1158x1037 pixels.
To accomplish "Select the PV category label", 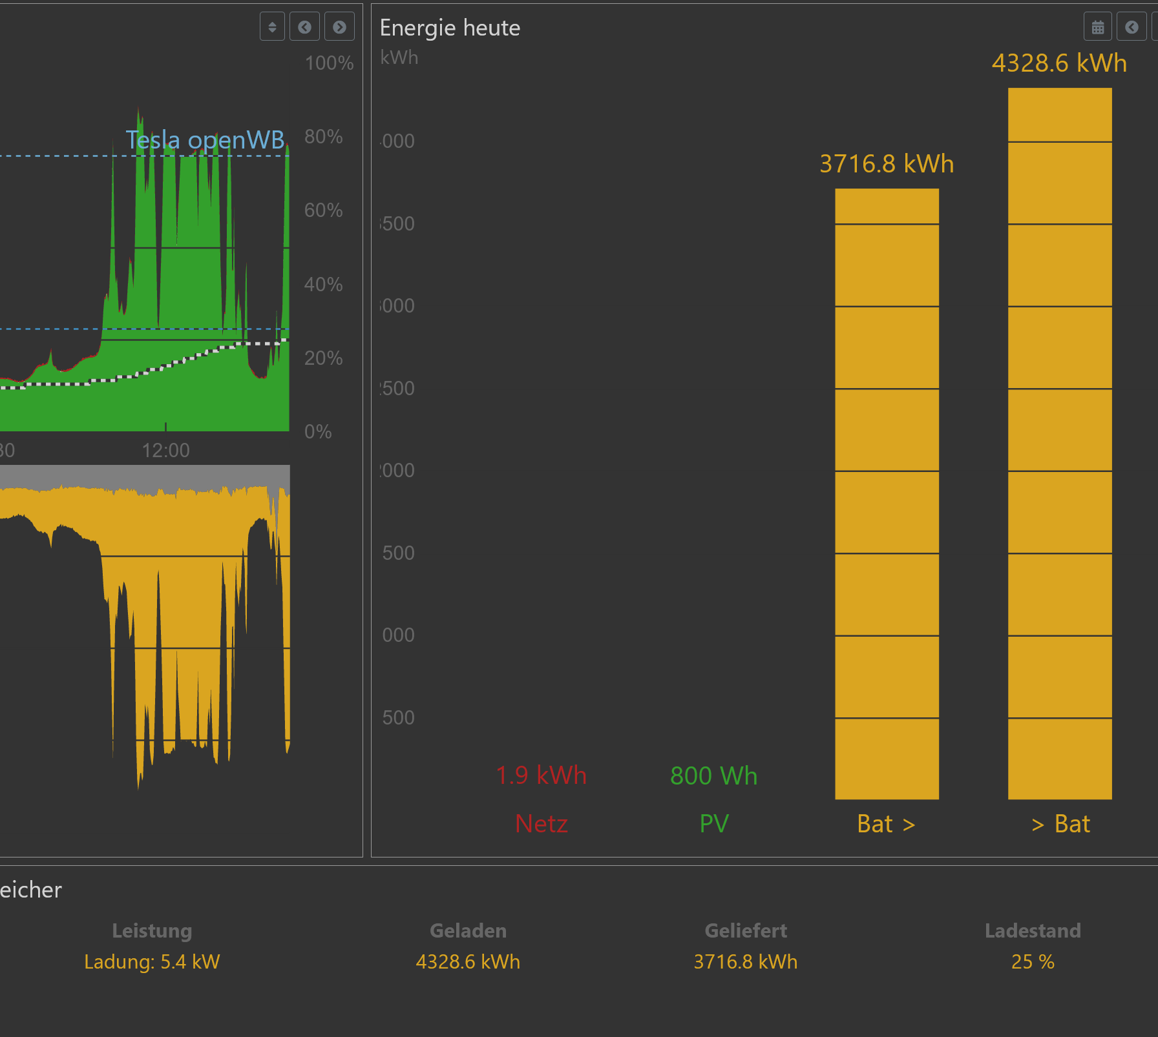I will coord(713,824).
